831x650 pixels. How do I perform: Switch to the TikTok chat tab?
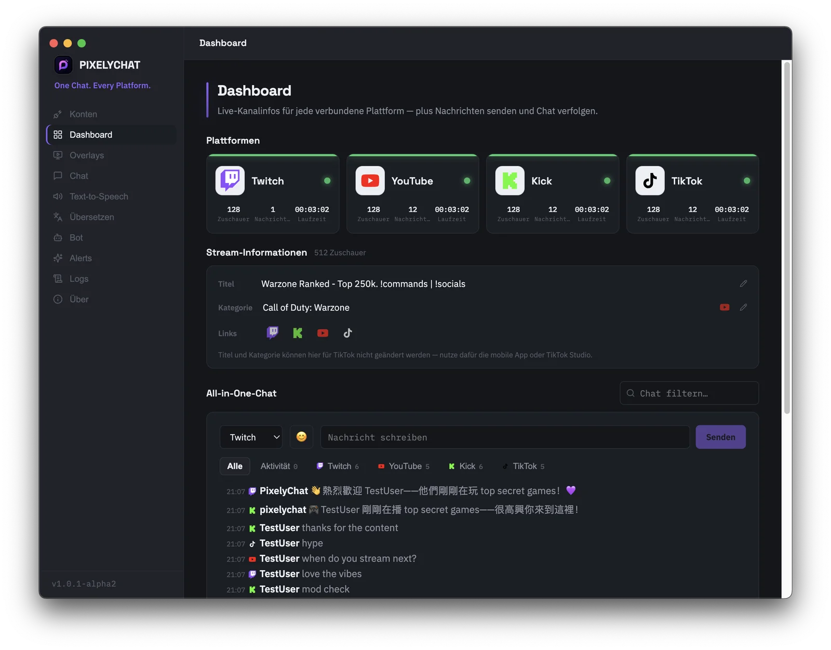point(523,466)
